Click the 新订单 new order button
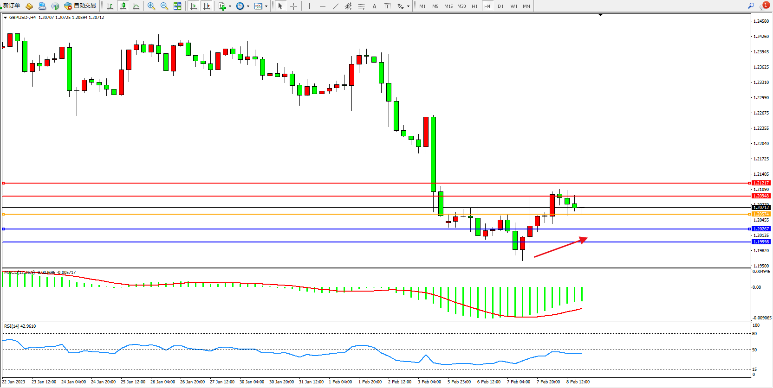773x388 pixels. click(12, 6)
